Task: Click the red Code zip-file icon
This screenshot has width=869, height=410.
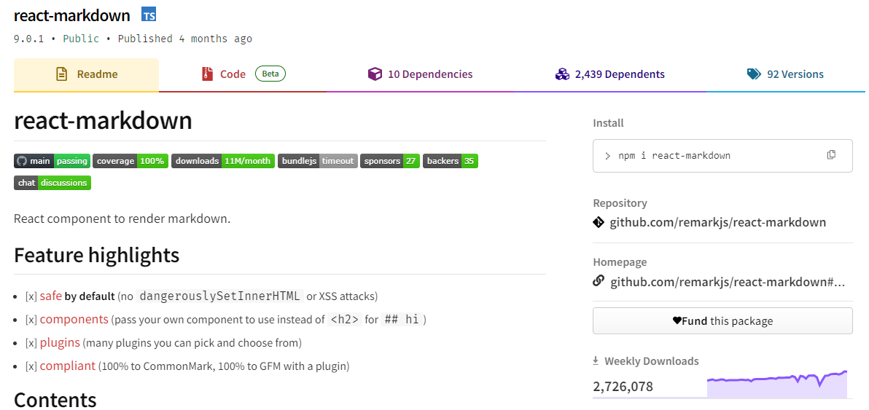Action: pos(207,74)
